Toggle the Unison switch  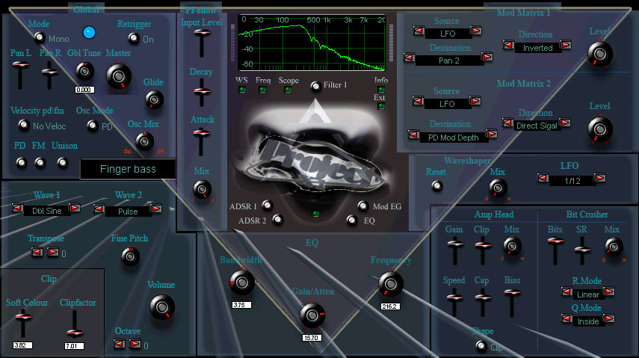click(62, 163)
